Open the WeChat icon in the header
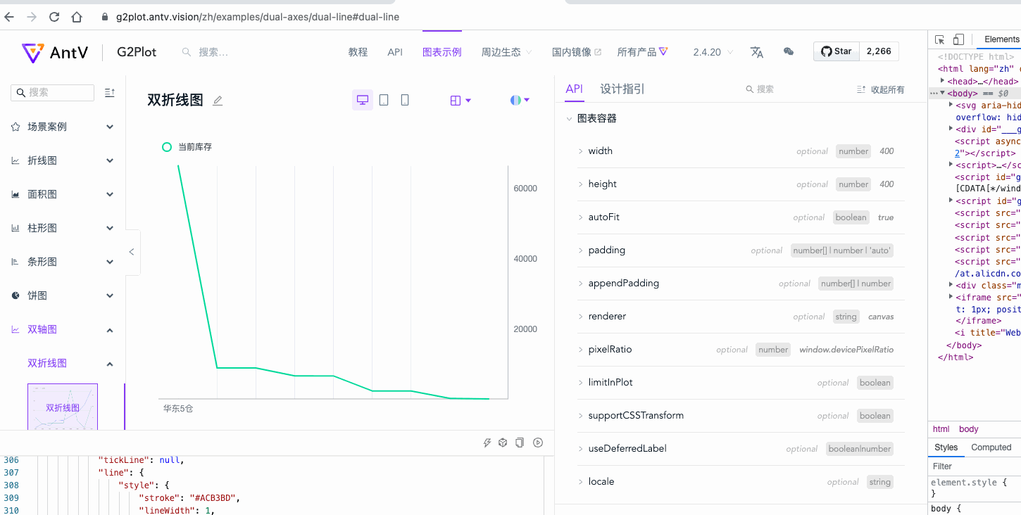Image resolution: width=1021 pixels, height=515 pixels. 789,51
